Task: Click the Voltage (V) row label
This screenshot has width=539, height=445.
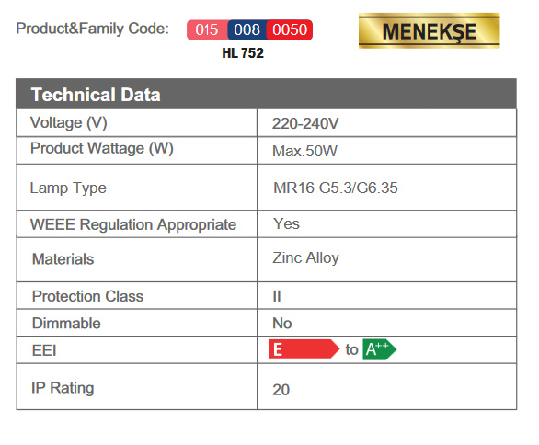Action: point(69,123)
